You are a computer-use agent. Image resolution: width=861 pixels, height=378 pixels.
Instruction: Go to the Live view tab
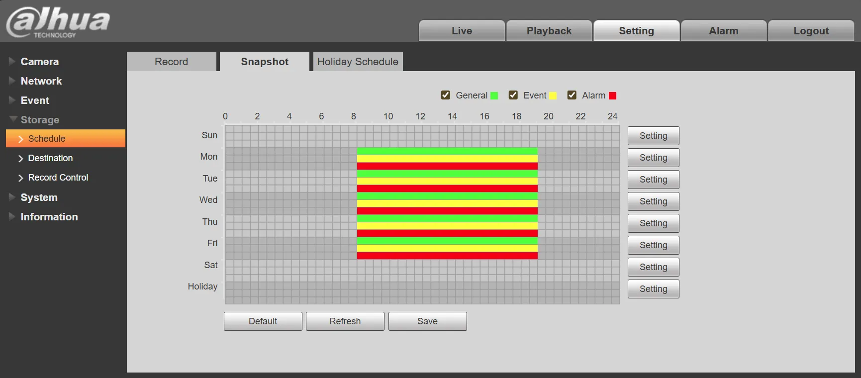point(462,31)
